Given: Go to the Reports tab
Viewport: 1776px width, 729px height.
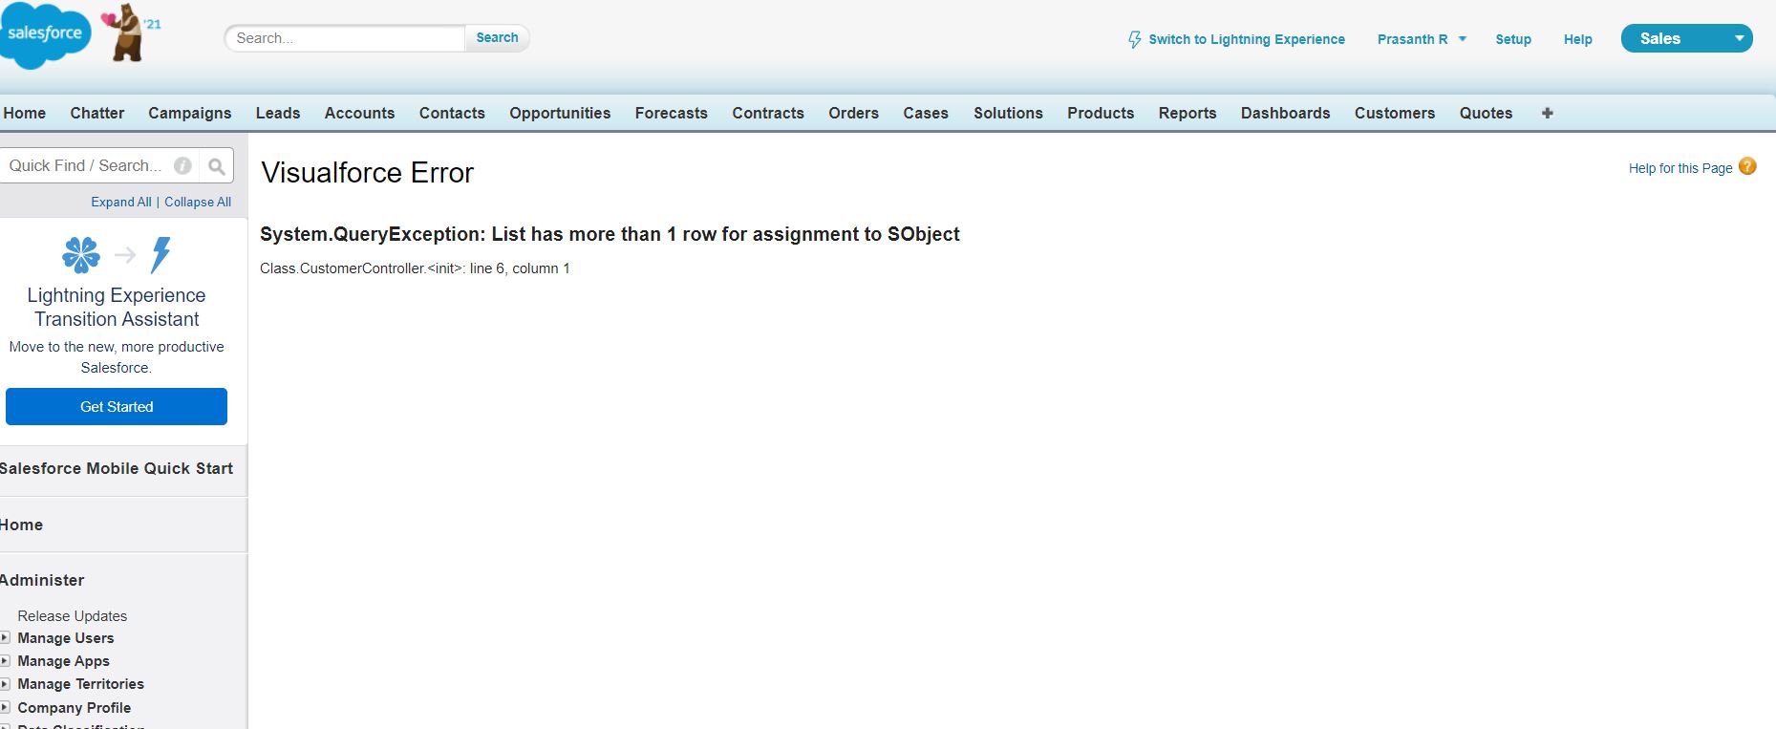Looking at the screenshot, I should click(1188, 113).
